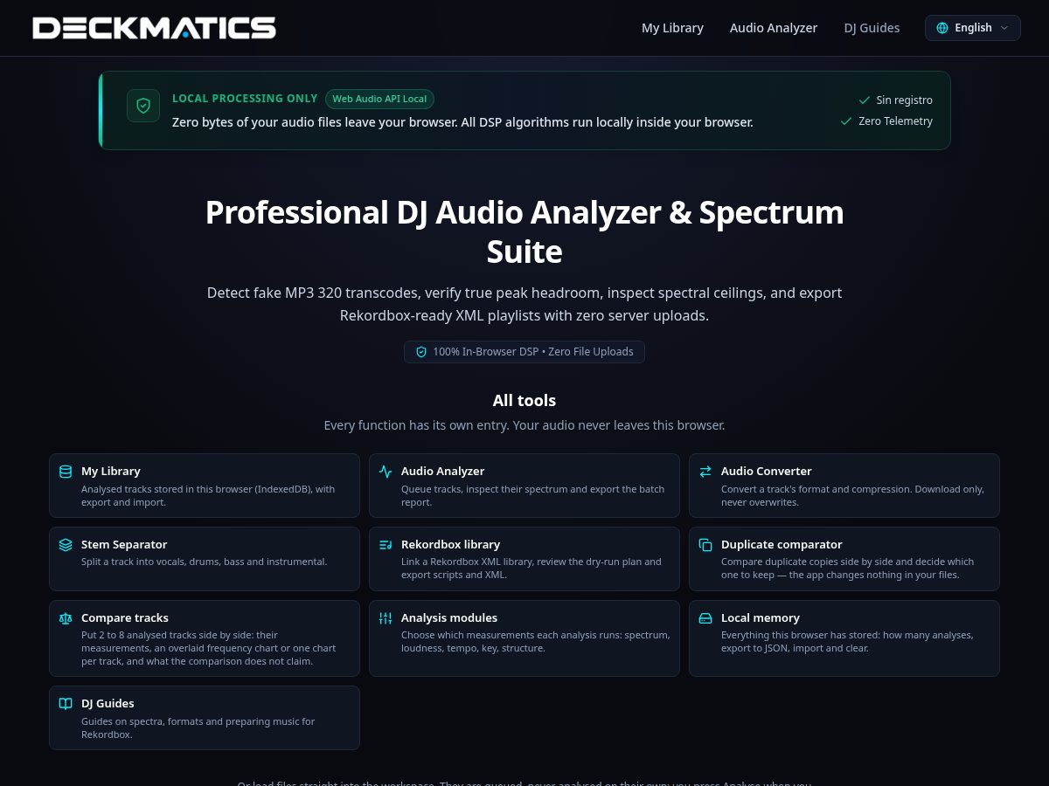The image size is (1049, 786).
Task: Click the globe icon in language selector
Action: coord(942,28)
